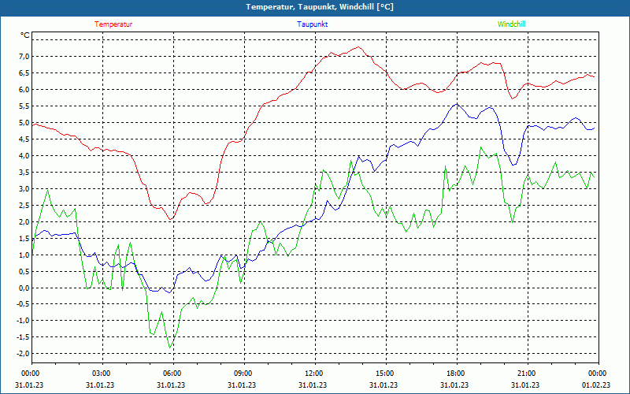
Task: Click the 4,5 y-axis value
Action: coord(25,139)
